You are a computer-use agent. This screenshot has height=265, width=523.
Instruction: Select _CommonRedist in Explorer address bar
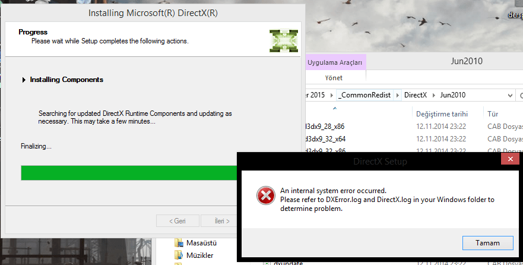(364, 95)
